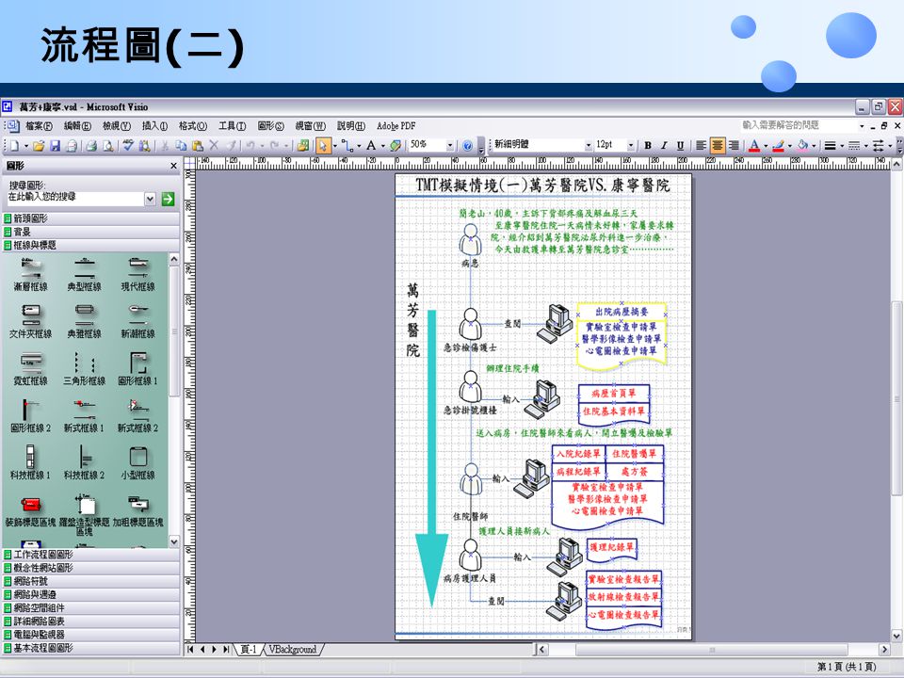This screenshot has height=678, width=904.
Task: Click the Undo arrow icon
Action: click(x=250, y=146)
